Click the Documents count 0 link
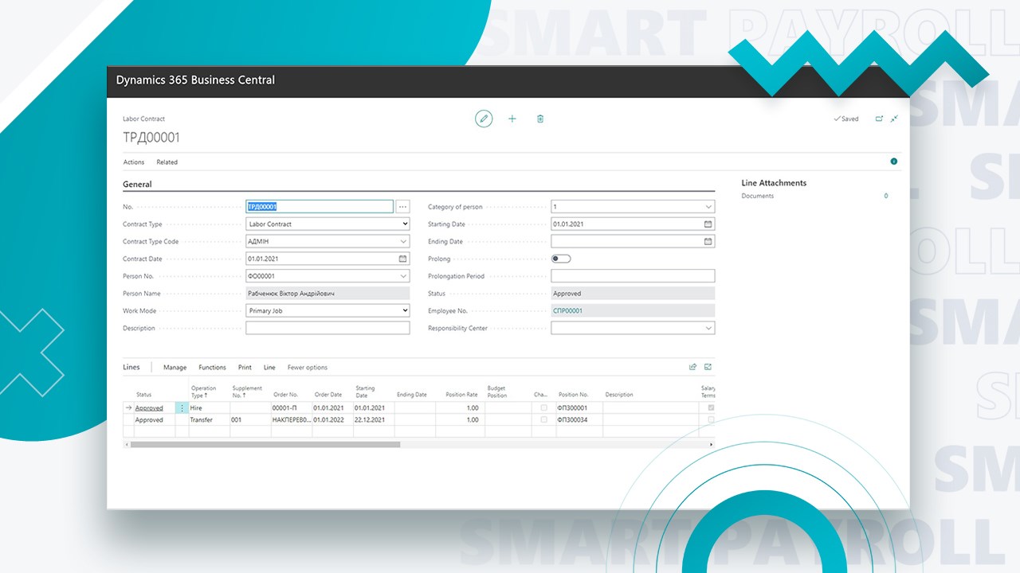 886,196
